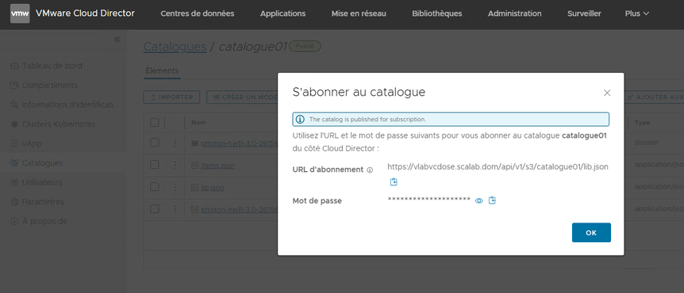
Task: Open Catalogues icon in sidebar
Action: (x=14, y=163)
